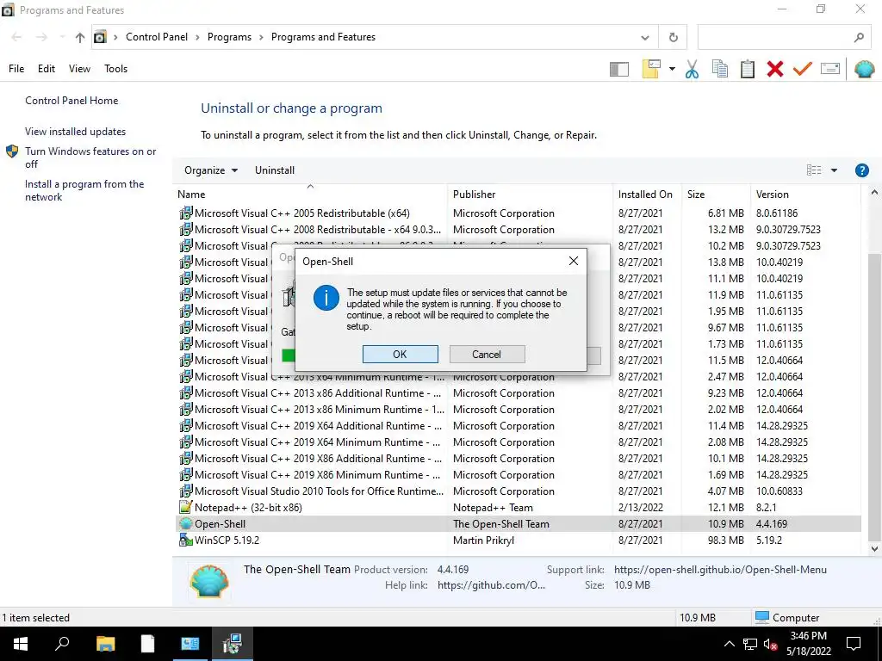Image resolution: width=882 pixels, height=661 pixels.
Task: Show hidden tray icons chevron
Action: [729, 644]
